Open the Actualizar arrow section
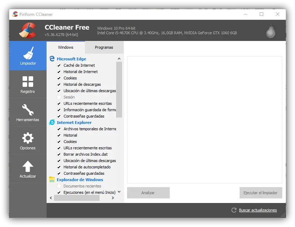Screen dimensions: 295x227 point(28,169)
